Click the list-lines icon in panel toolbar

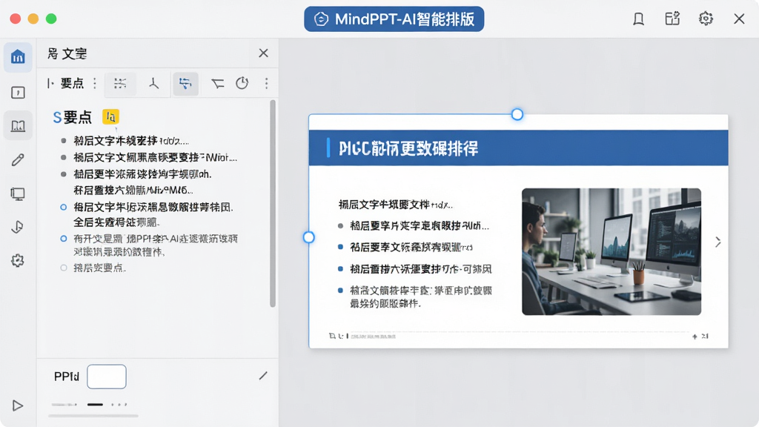click(120, 83)
